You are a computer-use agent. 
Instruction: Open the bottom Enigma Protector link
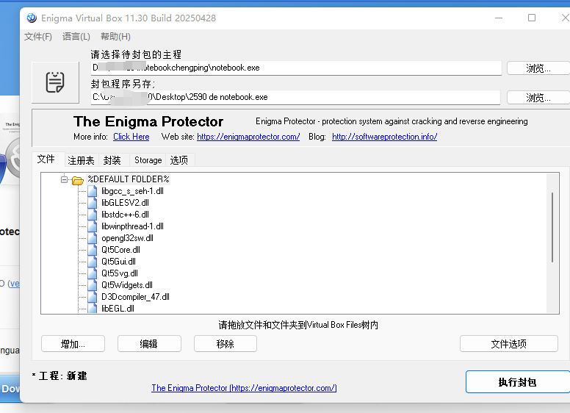click(244, 388)
